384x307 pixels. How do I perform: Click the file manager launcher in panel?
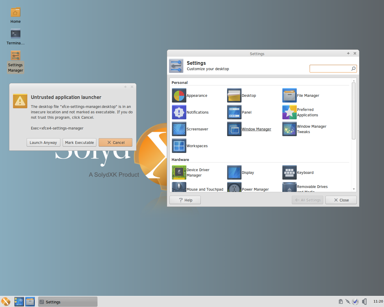click(x=30, y=302)
